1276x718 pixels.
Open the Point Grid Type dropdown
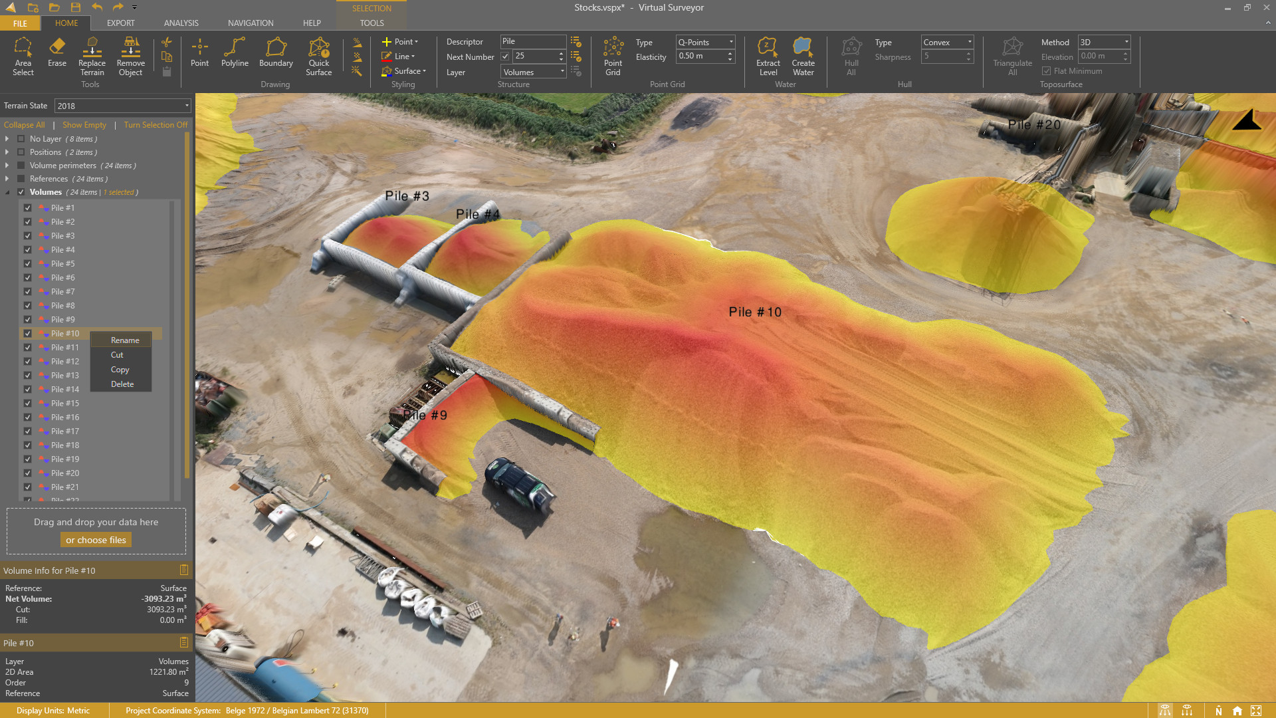705,42
